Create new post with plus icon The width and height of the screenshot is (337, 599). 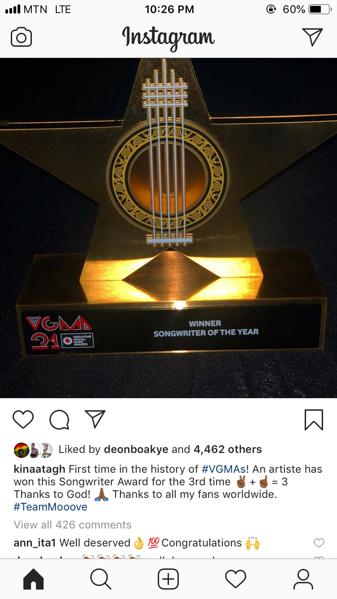(168, 579)
